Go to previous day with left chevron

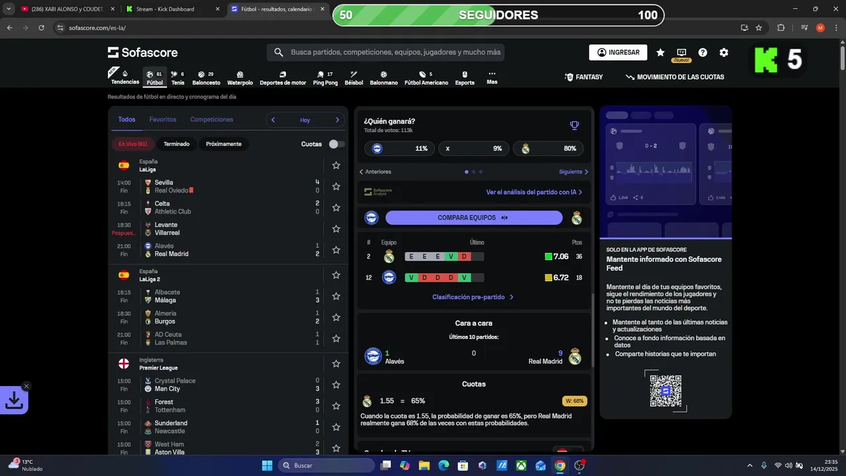273,120
